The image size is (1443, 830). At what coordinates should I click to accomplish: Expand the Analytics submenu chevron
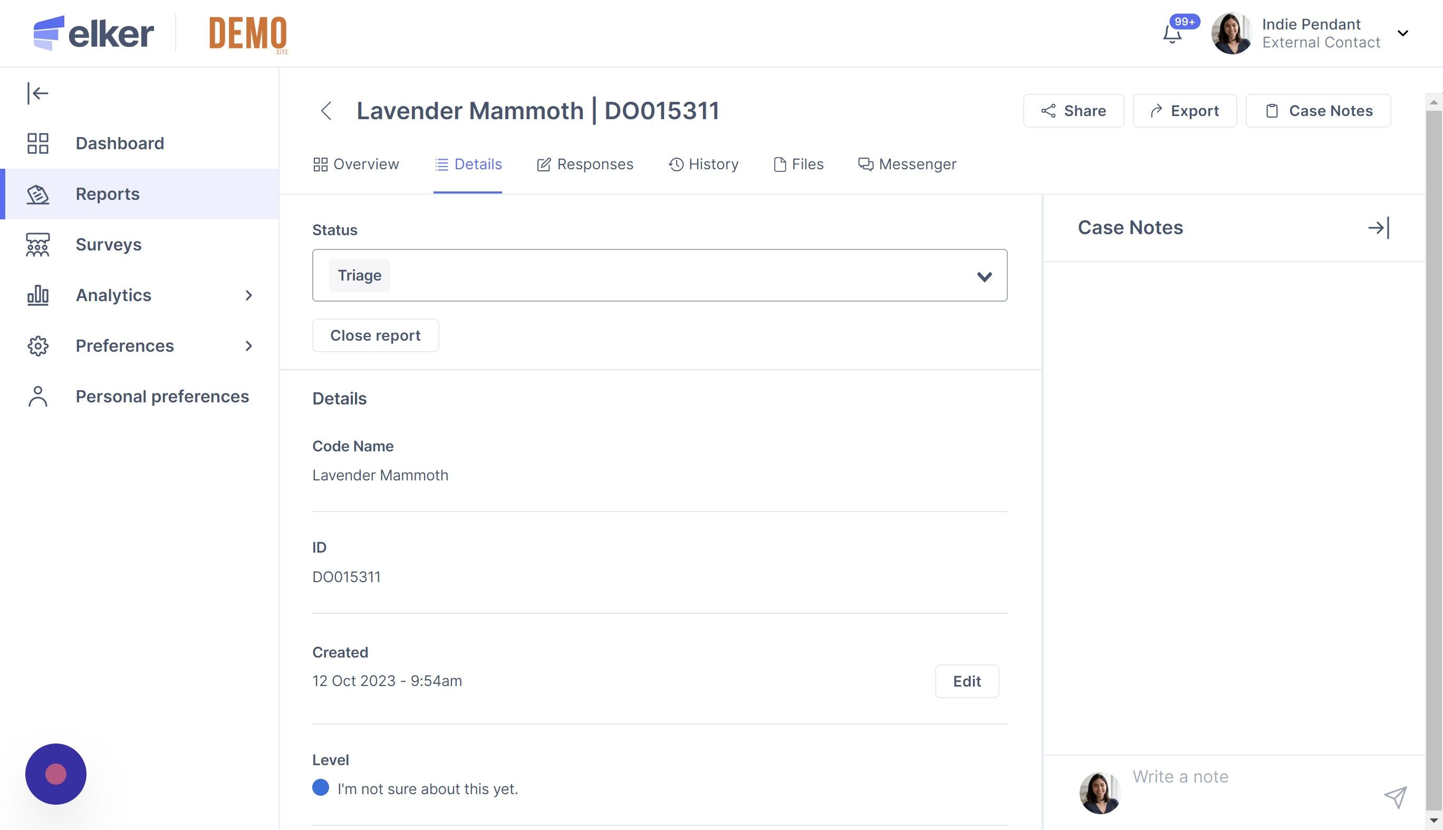click(x=248, y=295)
